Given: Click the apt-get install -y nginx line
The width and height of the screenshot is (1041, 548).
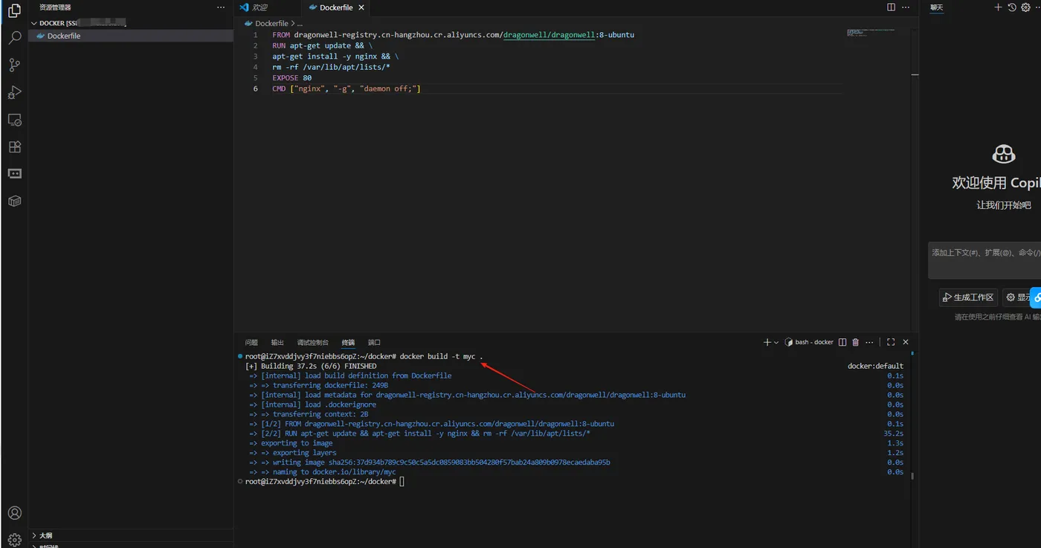Looking at the screenshot, I should (x=335, y=57).
